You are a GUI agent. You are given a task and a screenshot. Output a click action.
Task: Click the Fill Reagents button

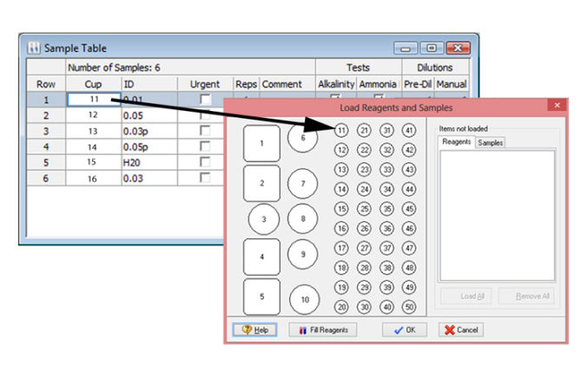[322, 330]
